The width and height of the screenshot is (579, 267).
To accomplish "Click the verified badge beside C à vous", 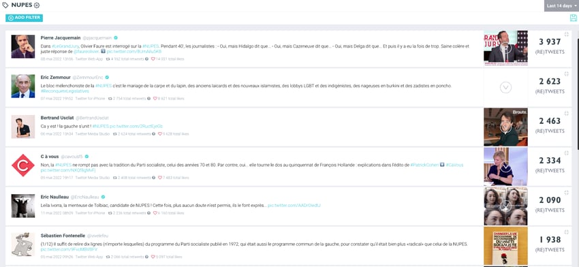I will (87, 157).
